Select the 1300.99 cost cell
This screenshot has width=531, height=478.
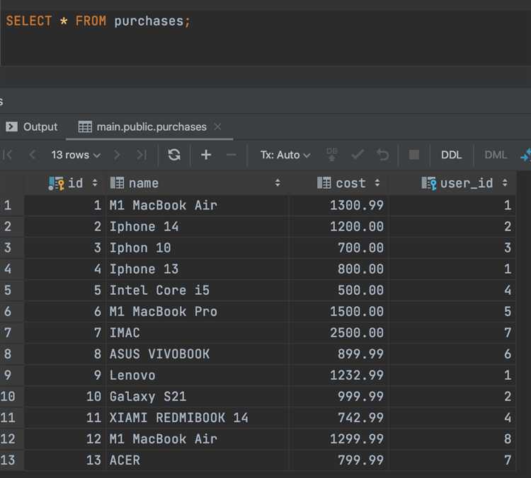coord(338,205)
